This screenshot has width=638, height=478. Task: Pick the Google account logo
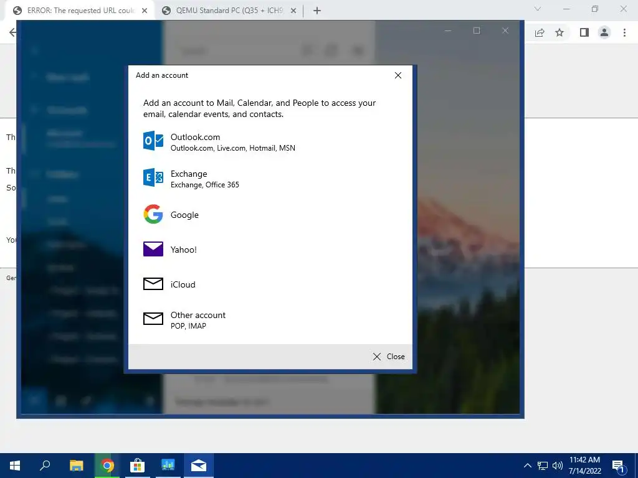[153, 214]
